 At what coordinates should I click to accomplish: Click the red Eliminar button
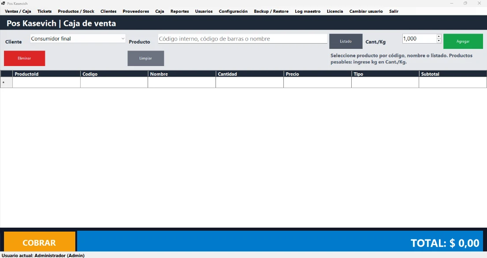point(25,58)
